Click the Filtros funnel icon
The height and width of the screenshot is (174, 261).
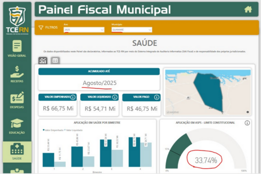click(41, 27)
